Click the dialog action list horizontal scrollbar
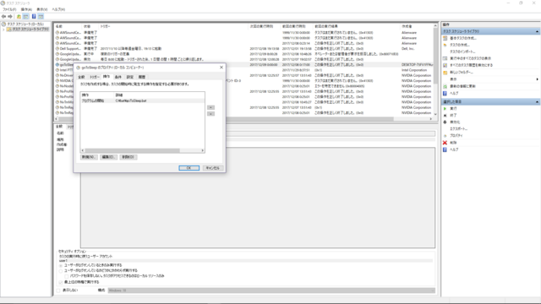This screenshot has height=304, width=541. click(143, 150)
